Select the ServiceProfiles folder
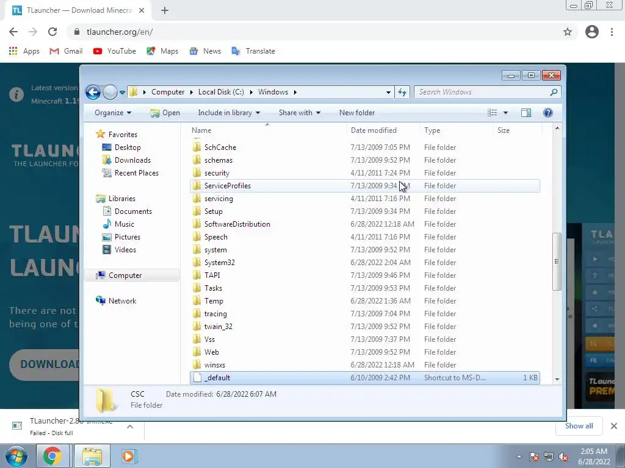Image resolution: width=625 pixels, height=468 pixels. pyautogui.click(x=365, y=186)
